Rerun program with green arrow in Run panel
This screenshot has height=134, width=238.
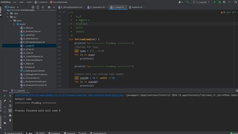[x=5, y=96]
